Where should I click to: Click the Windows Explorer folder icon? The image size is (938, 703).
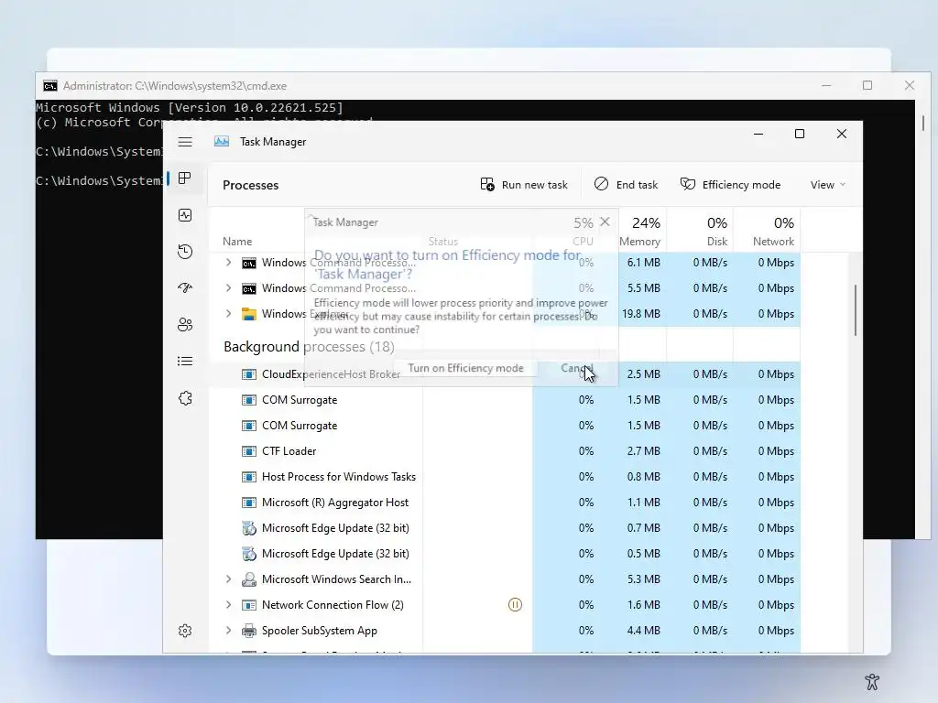pos(249,314)
